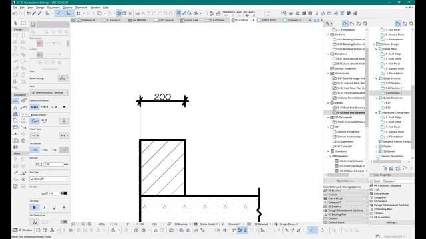Click the Font Size input field
This screenshot has height=239, width=426.
click(53, 165)
